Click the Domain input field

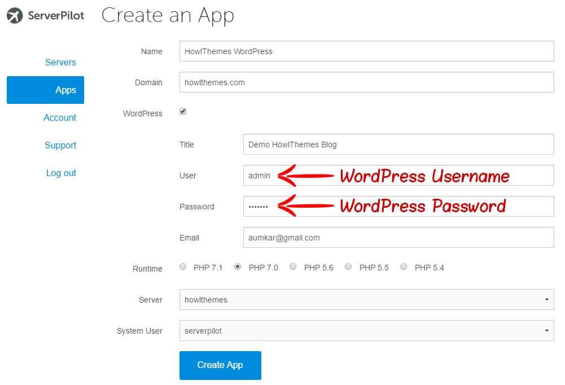point(366,82)
